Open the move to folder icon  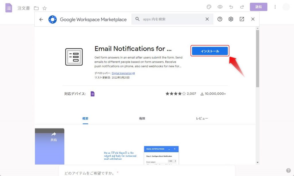pyautogui.click(x=36, y=8)
